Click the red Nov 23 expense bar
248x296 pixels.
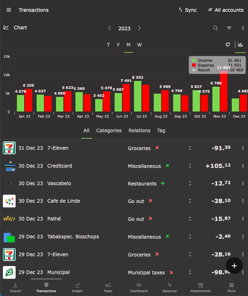(x=223, y=92)
